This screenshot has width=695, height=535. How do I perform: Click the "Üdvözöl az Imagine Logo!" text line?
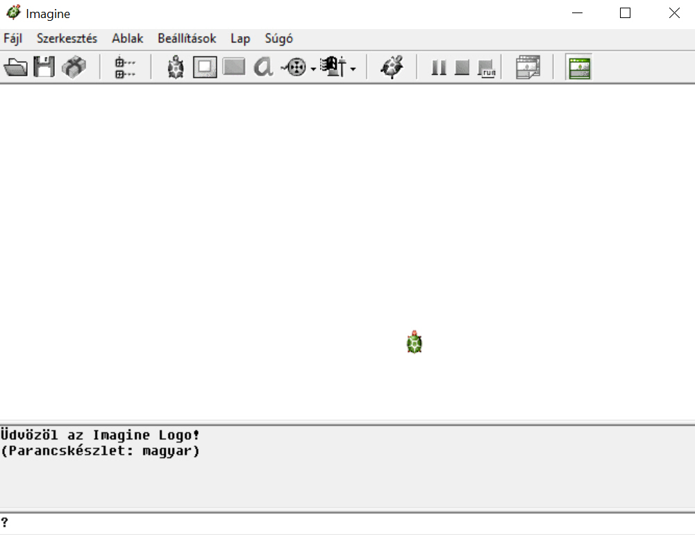100,435
